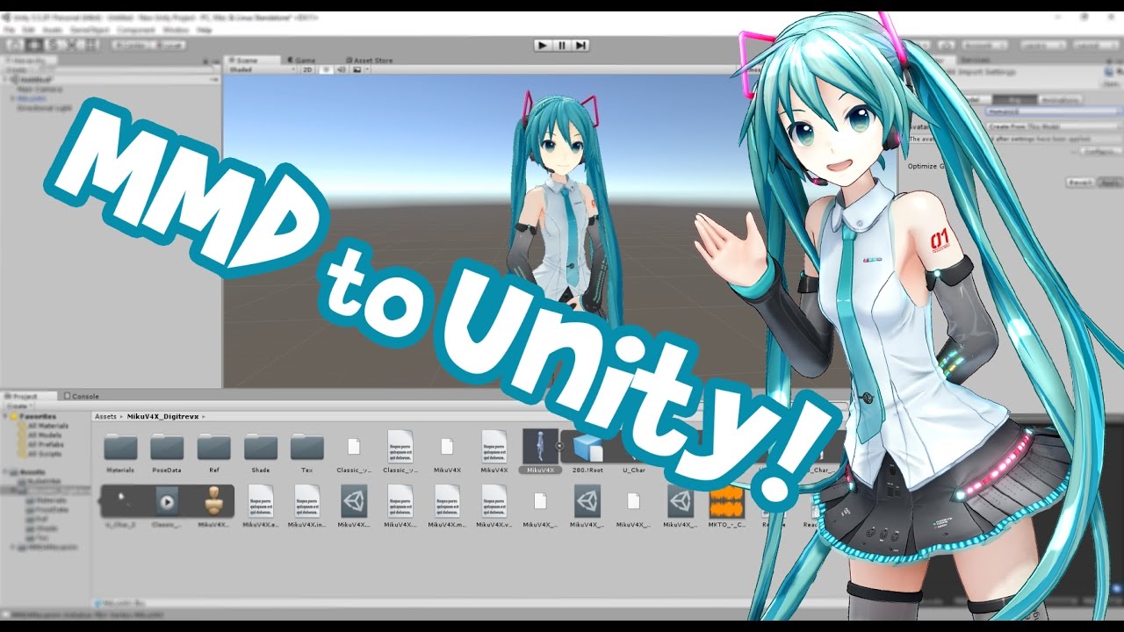Expand the MikuV4X object in Hierarchy
1124x632 pixels.
point(13,98)
